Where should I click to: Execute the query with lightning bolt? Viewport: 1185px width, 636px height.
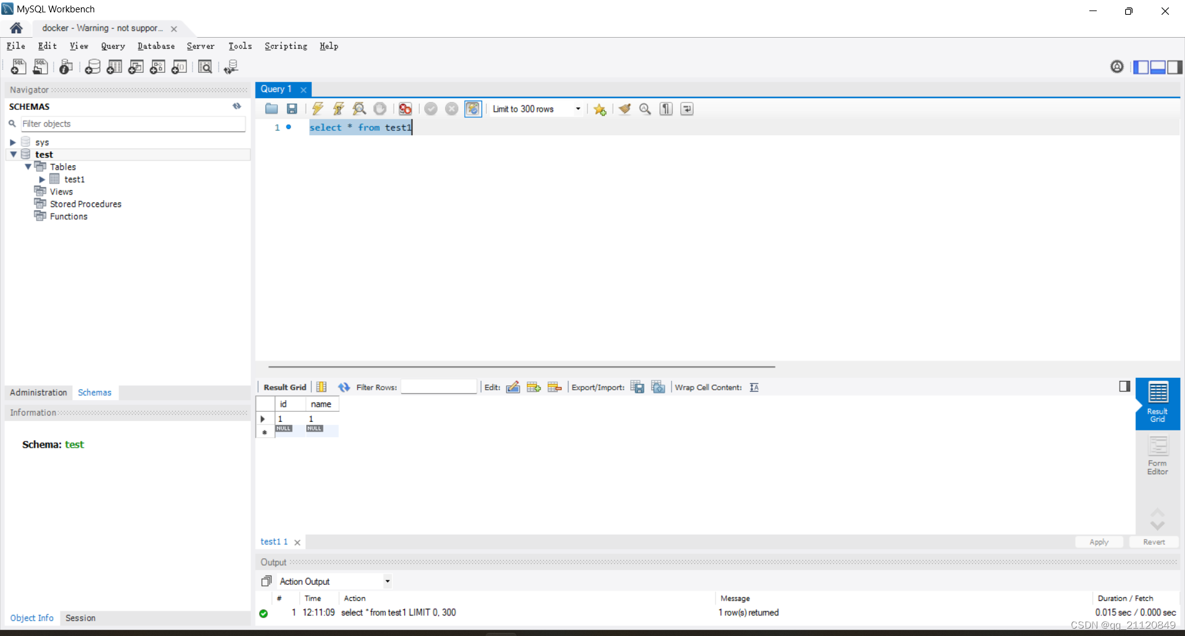[318, 109]
